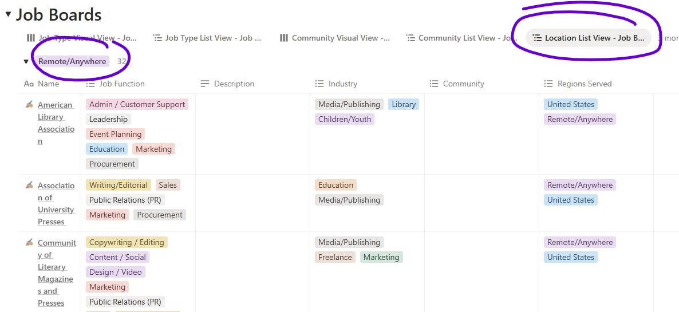Open Community of Literary Magazines and Presses page

(57, 272)
